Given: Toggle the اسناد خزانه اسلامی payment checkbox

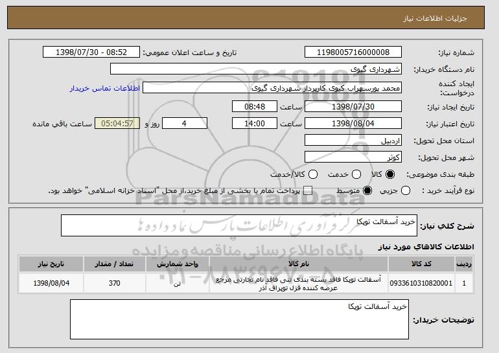Looking at the screenshot, I should pos(307,191).
